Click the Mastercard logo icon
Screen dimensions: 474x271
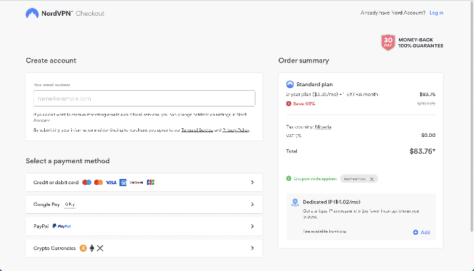(x=99, y=182)
